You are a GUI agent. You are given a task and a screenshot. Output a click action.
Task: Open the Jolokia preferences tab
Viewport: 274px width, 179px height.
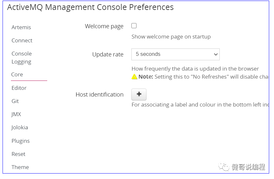point(20,127)
